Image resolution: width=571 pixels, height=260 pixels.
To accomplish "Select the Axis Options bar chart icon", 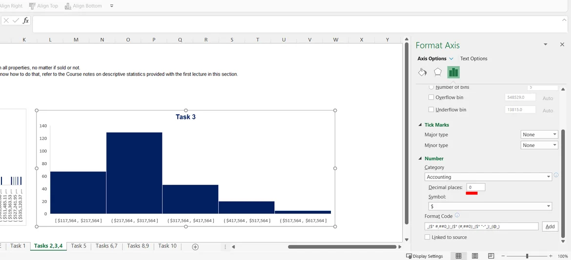I will pyautogui.click(x=453, y=72).
